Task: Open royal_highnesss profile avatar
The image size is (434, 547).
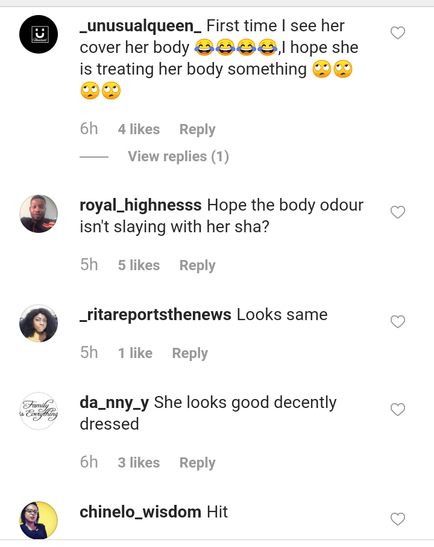Action: pyautogui.click(x=39, y=214)
